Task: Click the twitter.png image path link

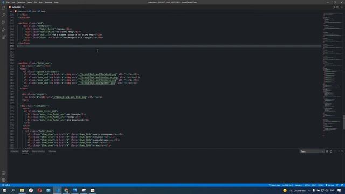Action: pos(96,83)
